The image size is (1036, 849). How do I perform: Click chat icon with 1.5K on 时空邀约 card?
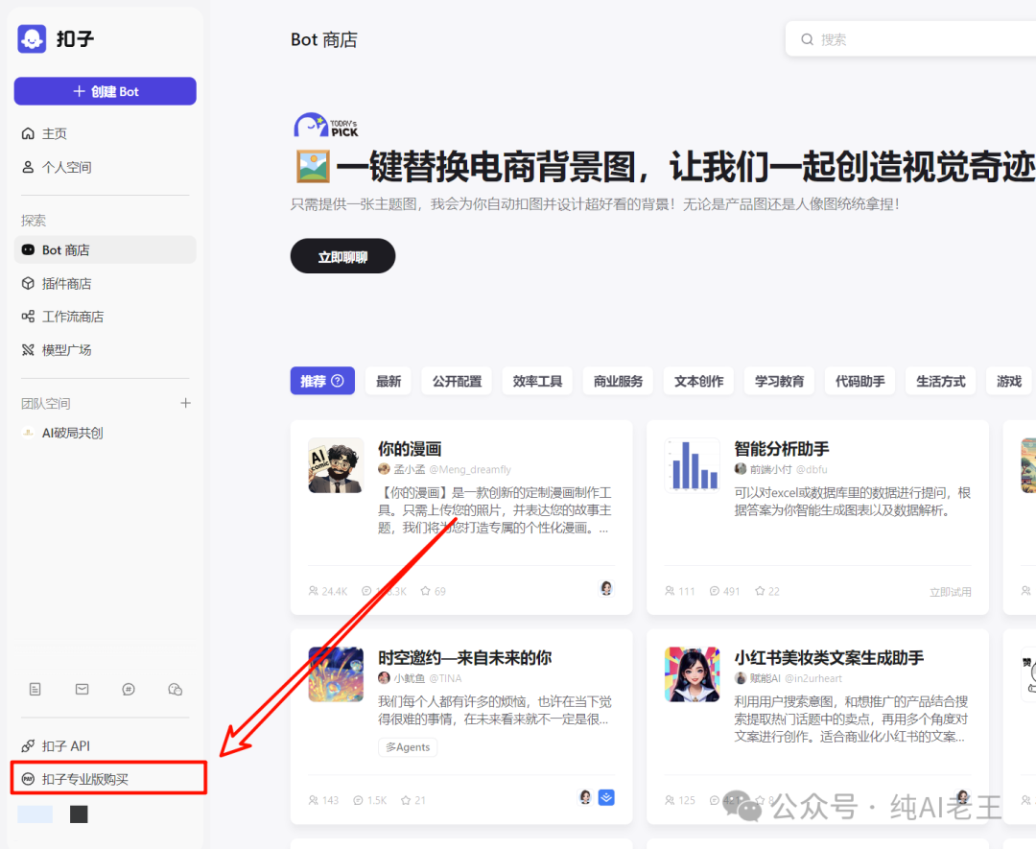(358, 800)
